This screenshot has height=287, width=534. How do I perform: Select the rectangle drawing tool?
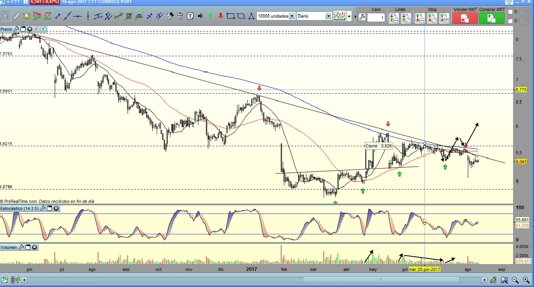(x=231, y=16)
